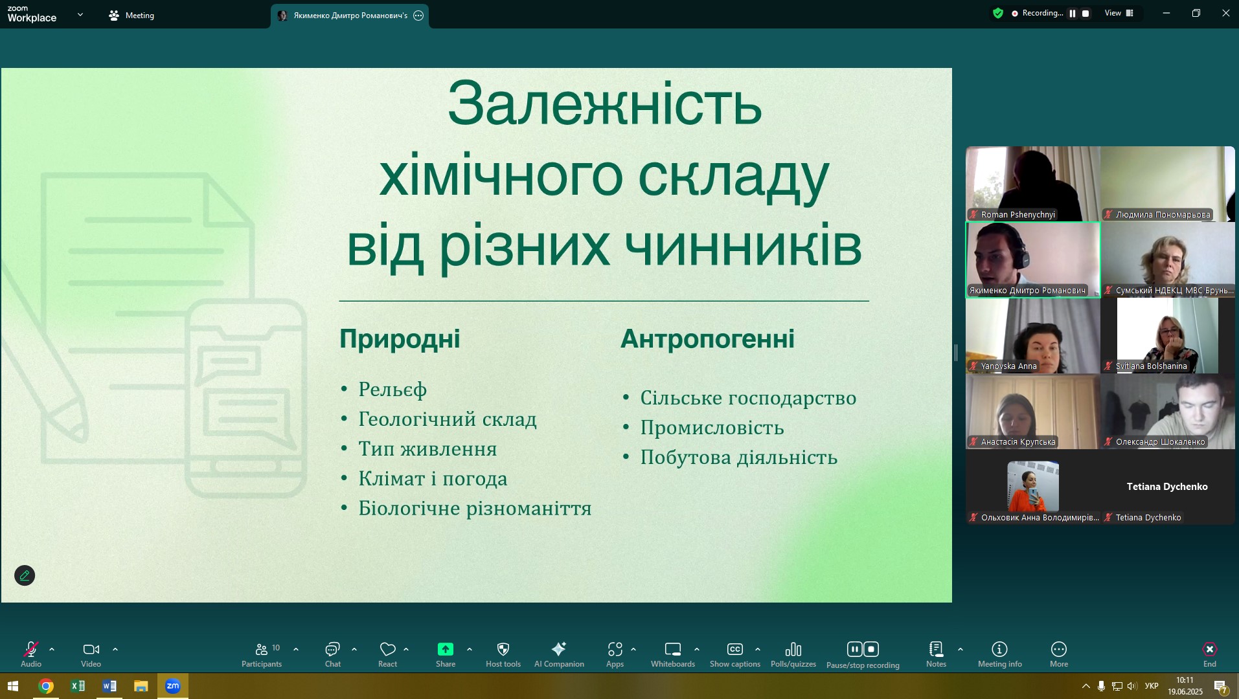This screenshot has width=1239, height=699.
Task: Select Roman Pshenychnyi video tile
Action: click(1032, 184)
